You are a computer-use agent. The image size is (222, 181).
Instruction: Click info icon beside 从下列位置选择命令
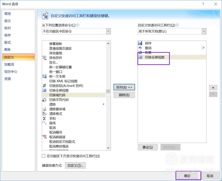(x=78, y=25)
